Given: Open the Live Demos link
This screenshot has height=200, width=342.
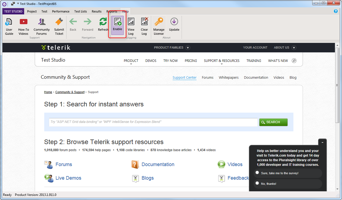Looking at the screenshot, I should (x=68, y=178).
